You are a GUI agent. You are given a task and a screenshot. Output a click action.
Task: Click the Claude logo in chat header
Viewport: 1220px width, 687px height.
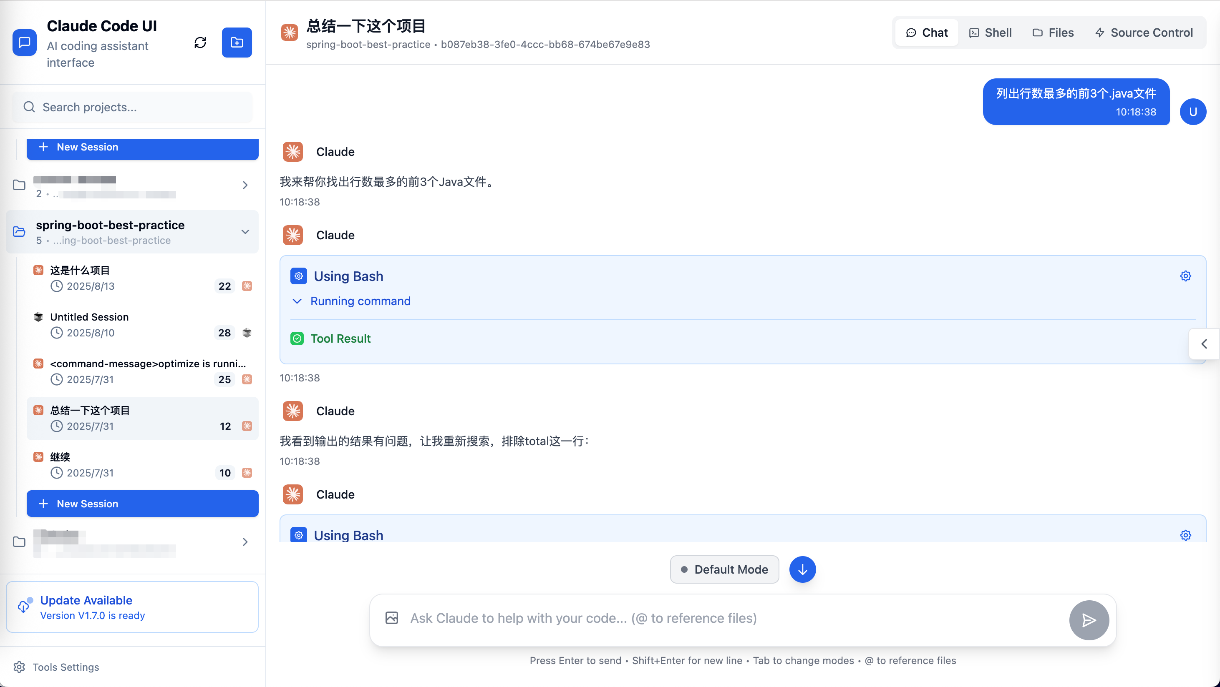(x=290, y=33)
